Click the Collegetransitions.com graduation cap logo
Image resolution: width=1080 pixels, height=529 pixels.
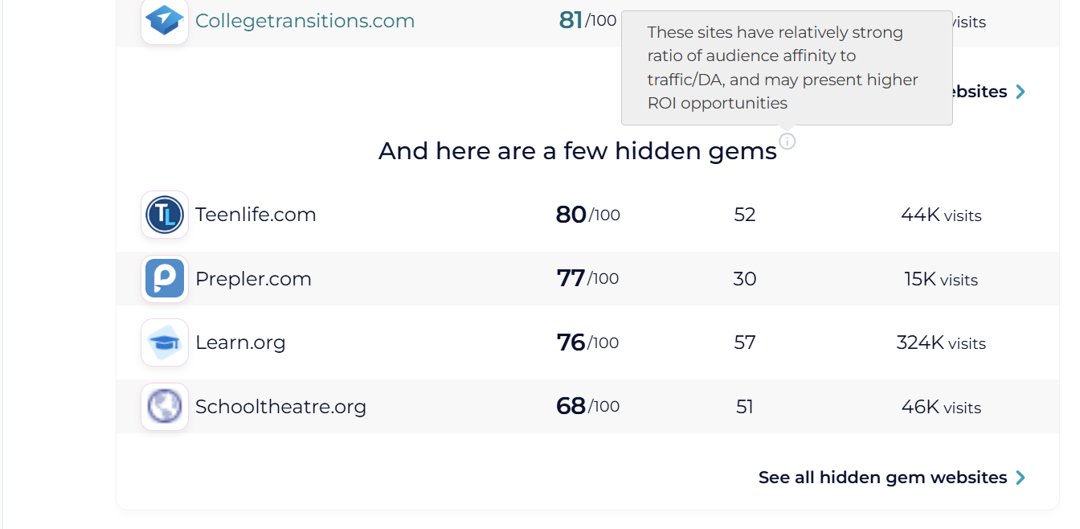165,20
